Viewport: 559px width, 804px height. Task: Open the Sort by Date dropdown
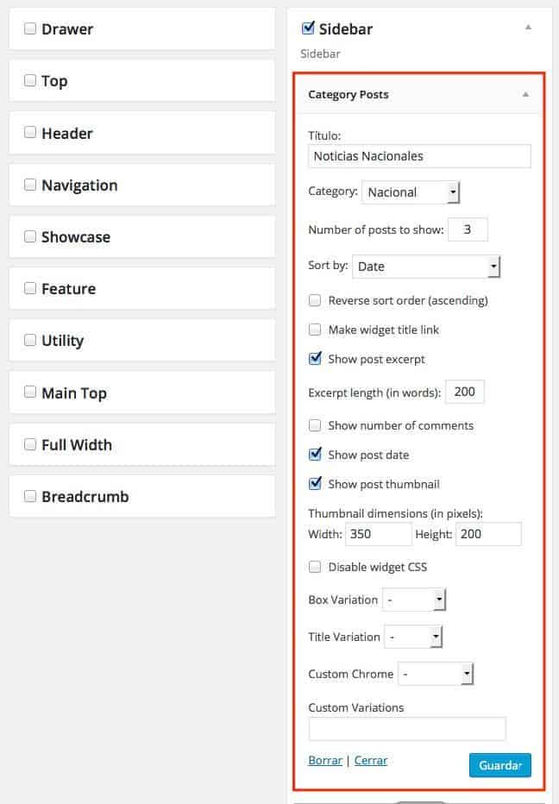[x=426, y=267]
